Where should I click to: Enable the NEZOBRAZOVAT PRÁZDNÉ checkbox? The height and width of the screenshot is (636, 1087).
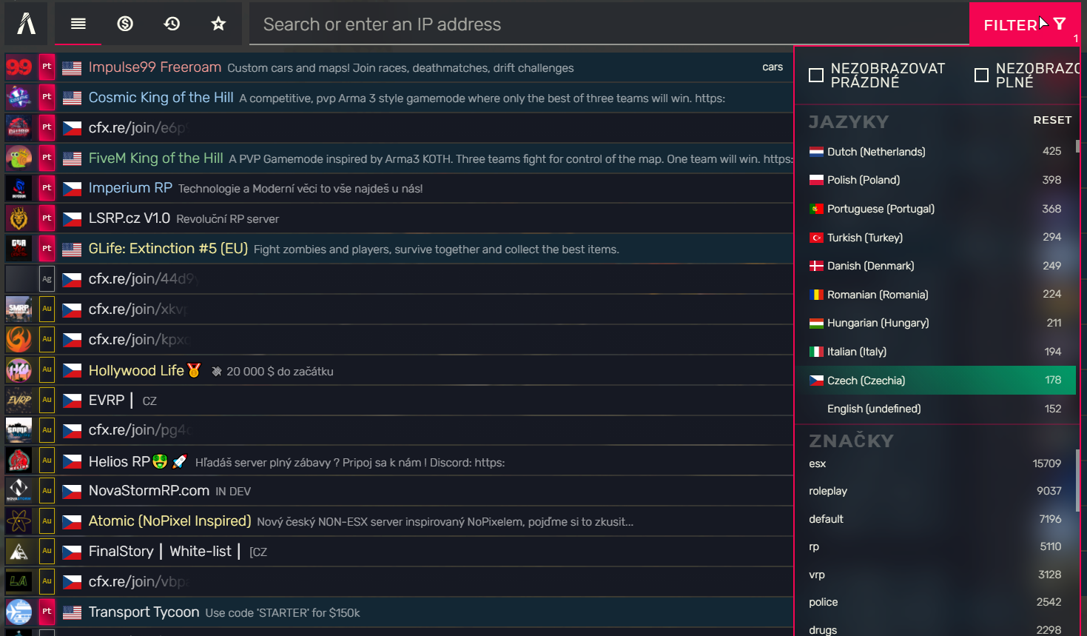click(816, 74)
